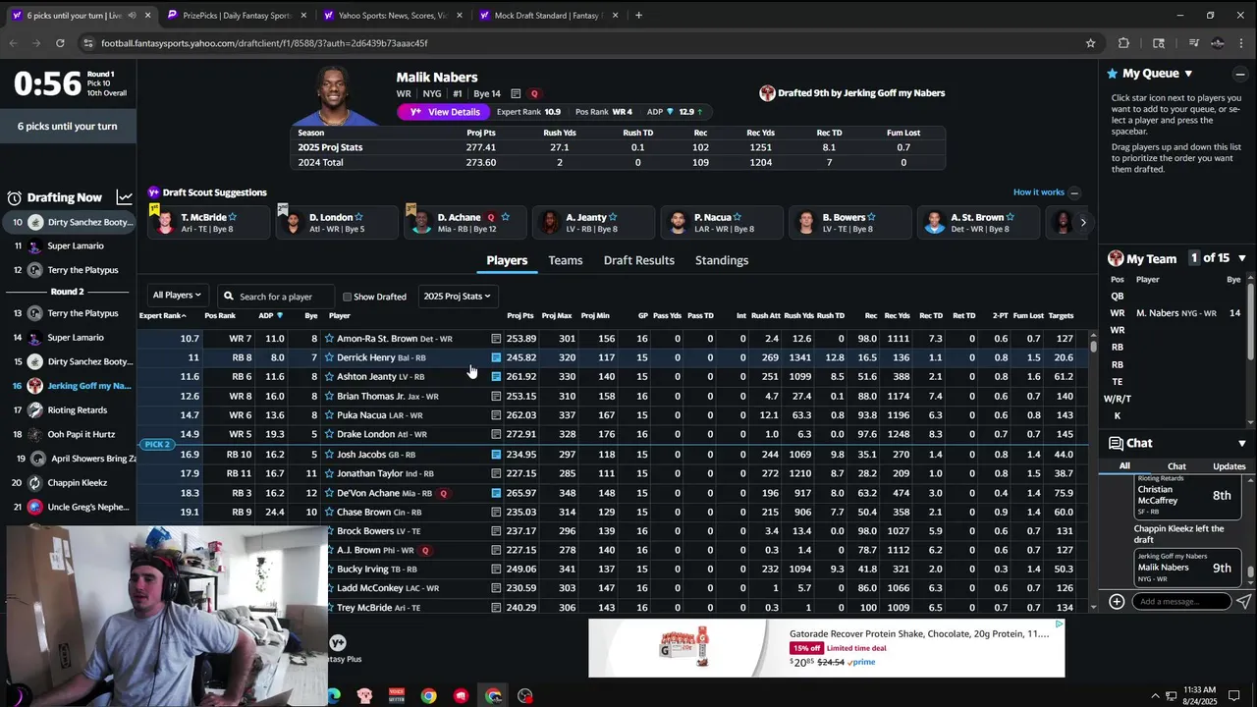Image resolution: width=1257 pixels, height=707 pixels.
Task: Sort by Expert Rank column header
Action: coord(163,316)
